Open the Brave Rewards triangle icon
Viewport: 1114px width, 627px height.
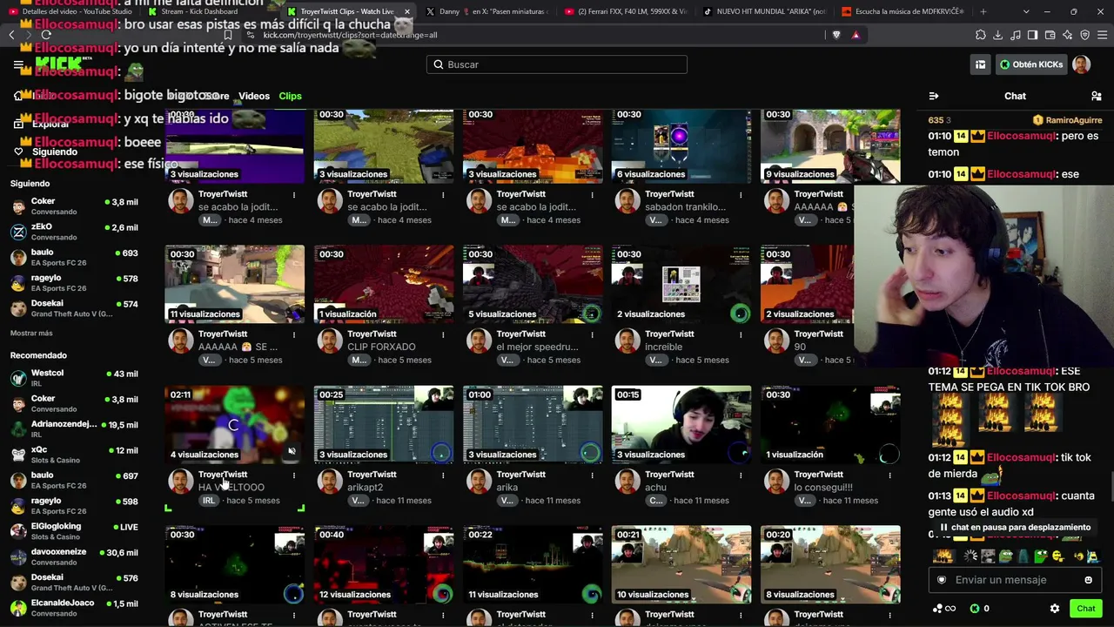coord(856,35)
